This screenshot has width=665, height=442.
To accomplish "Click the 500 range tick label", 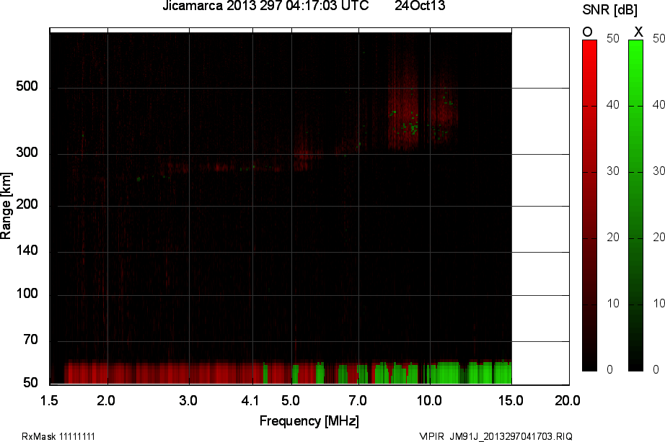I will pyautogui.click(x=27, y=87).
